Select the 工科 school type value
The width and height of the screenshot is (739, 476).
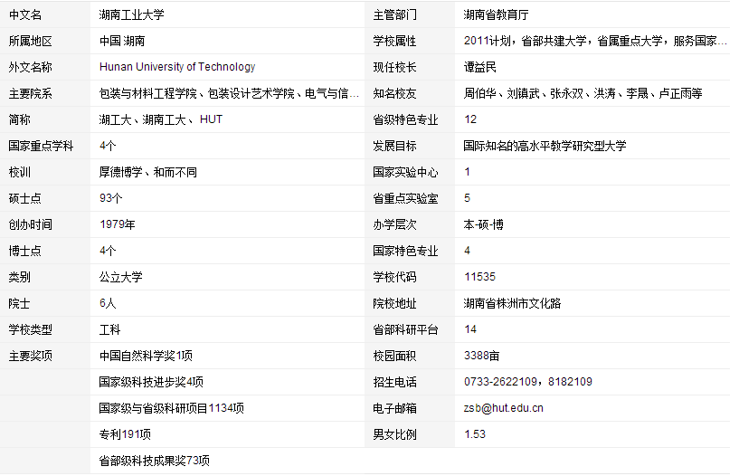(x=109, y=329)
